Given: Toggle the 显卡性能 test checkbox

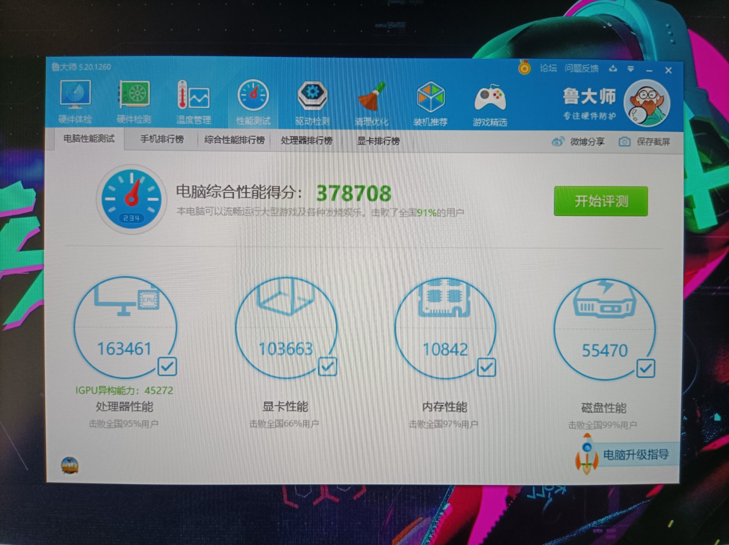Looking at the screenshot, I should point(328,366).
